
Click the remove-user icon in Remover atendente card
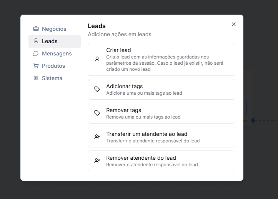[97, 161]
